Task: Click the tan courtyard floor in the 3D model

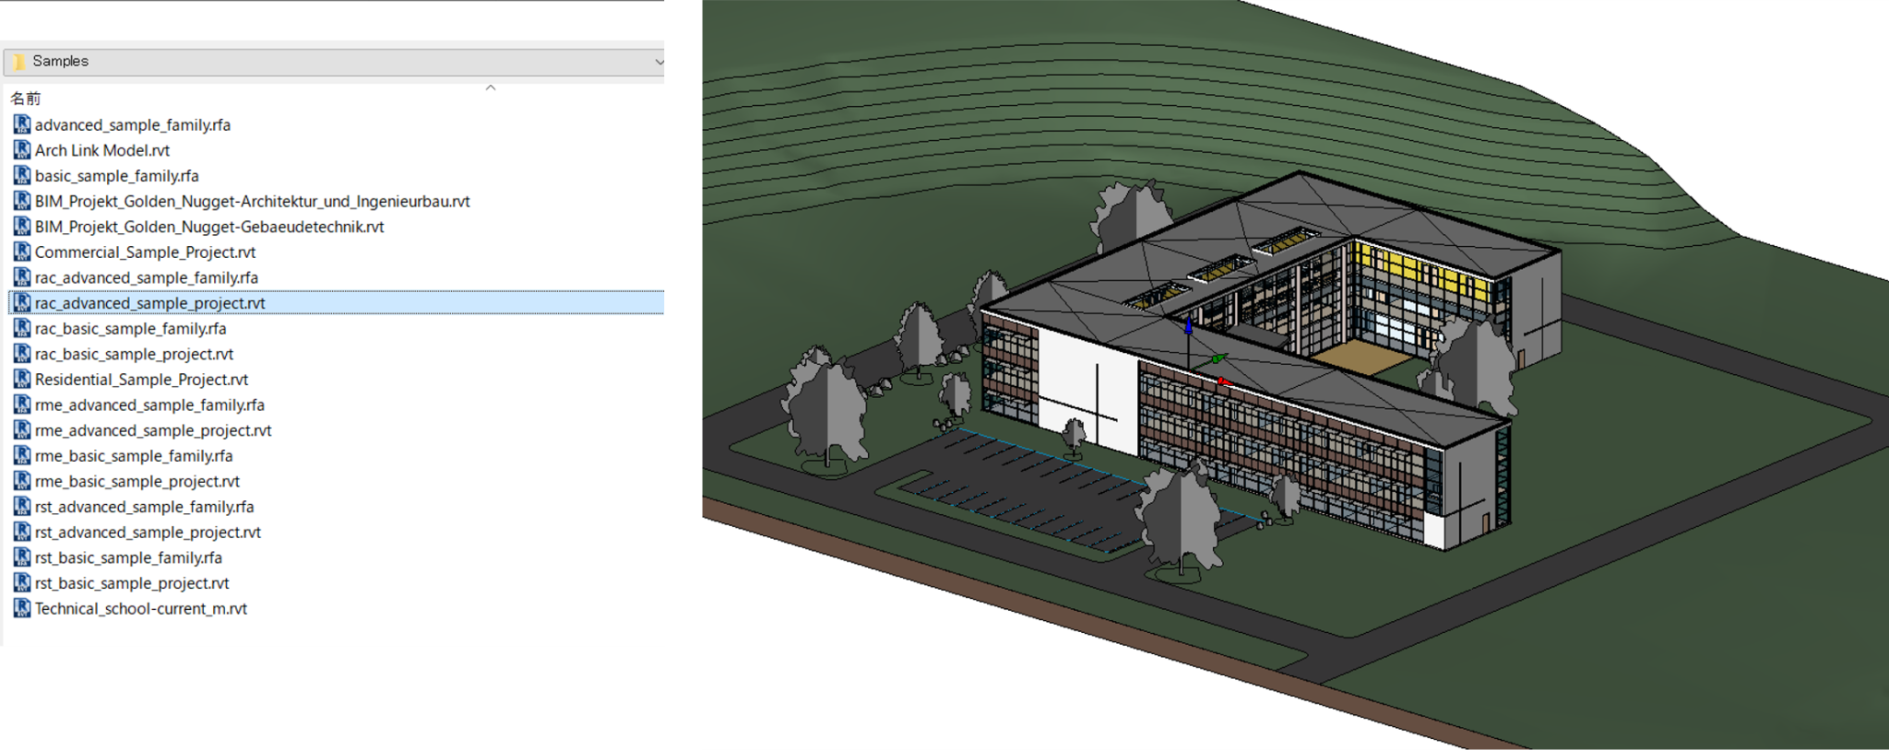Action: (1355, 356)
